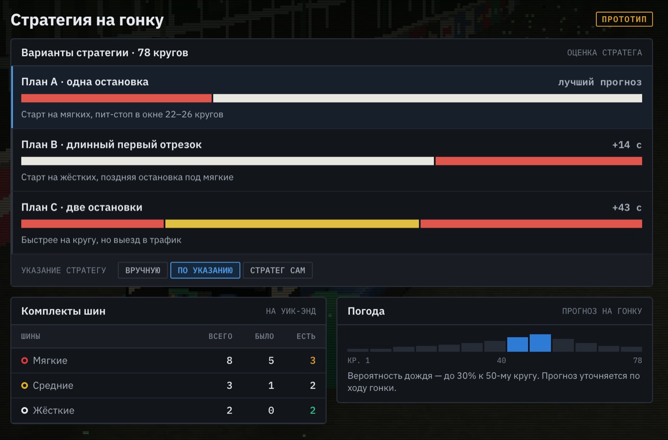
Task: Switch to the СТРАТЕГ САМ mode
Action: 278,270
